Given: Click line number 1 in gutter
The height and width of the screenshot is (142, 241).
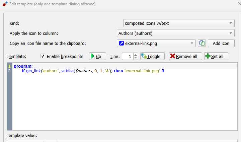Looking at the screenshot, I should tap(9, 66).
